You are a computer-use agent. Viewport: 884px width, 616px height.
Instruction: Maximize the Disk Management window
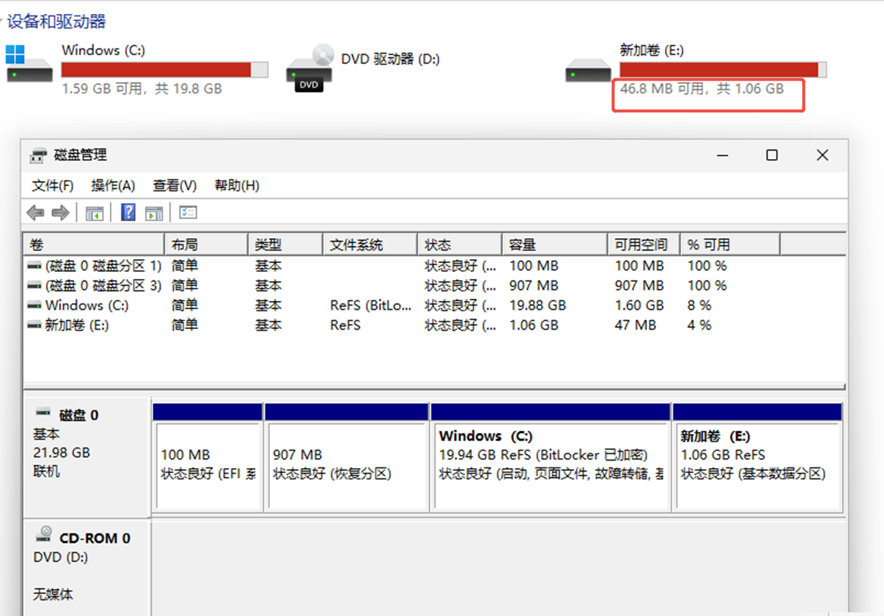coord(772,155)
